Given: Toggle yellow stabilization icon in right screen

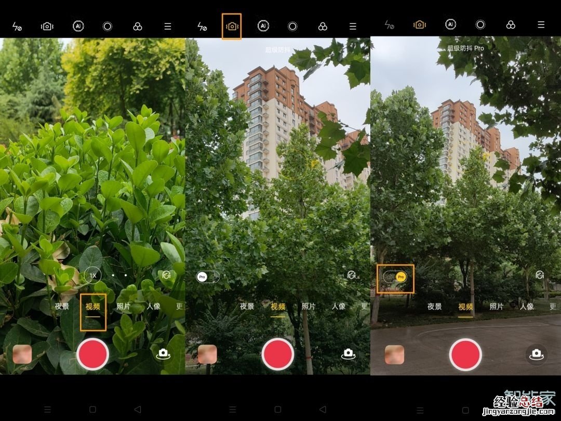Looking at the screenshot, I should pyautogui.click(x=420, y=25).
